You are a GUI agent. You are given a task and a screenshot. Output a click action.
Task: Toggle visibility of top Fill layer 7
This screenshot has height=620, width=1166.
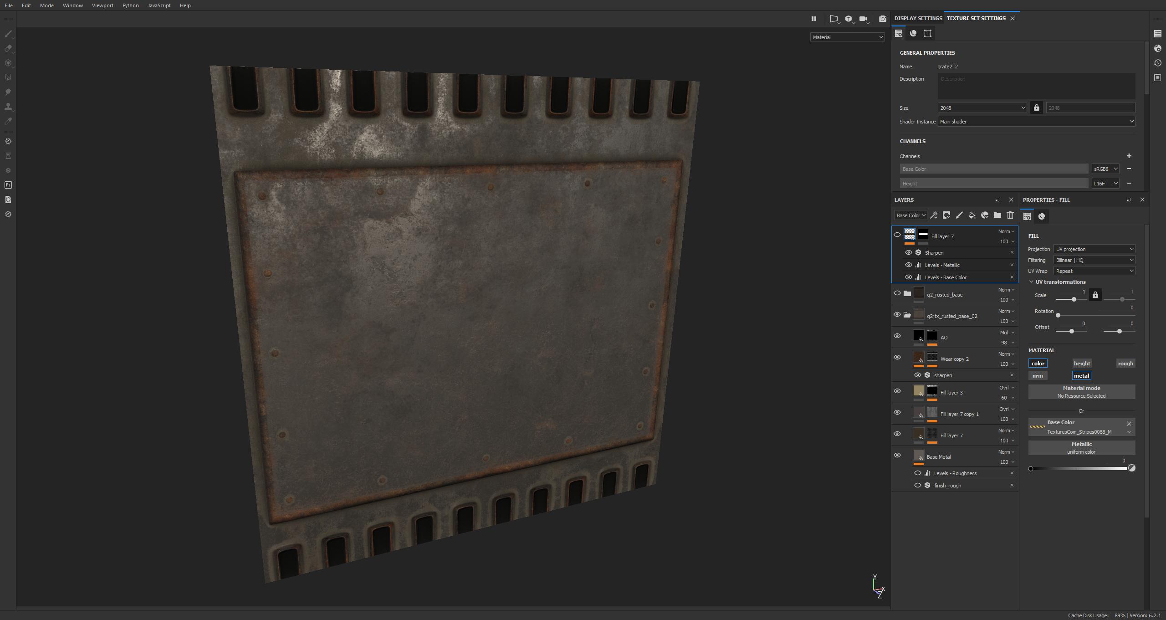(897, 235)
